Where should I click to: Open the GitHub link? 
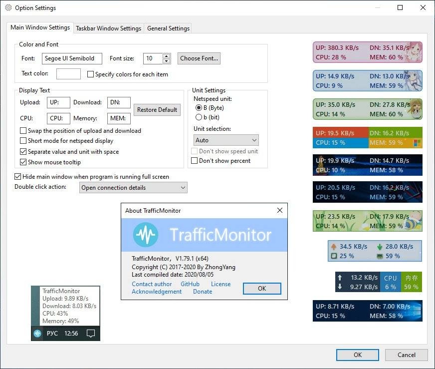(190, 284)
